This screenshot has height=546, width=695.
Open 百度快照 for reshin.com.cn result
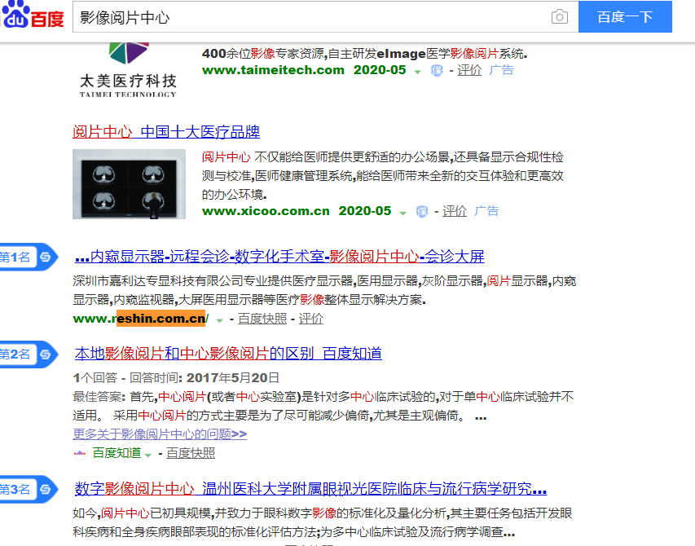(262, 319)
